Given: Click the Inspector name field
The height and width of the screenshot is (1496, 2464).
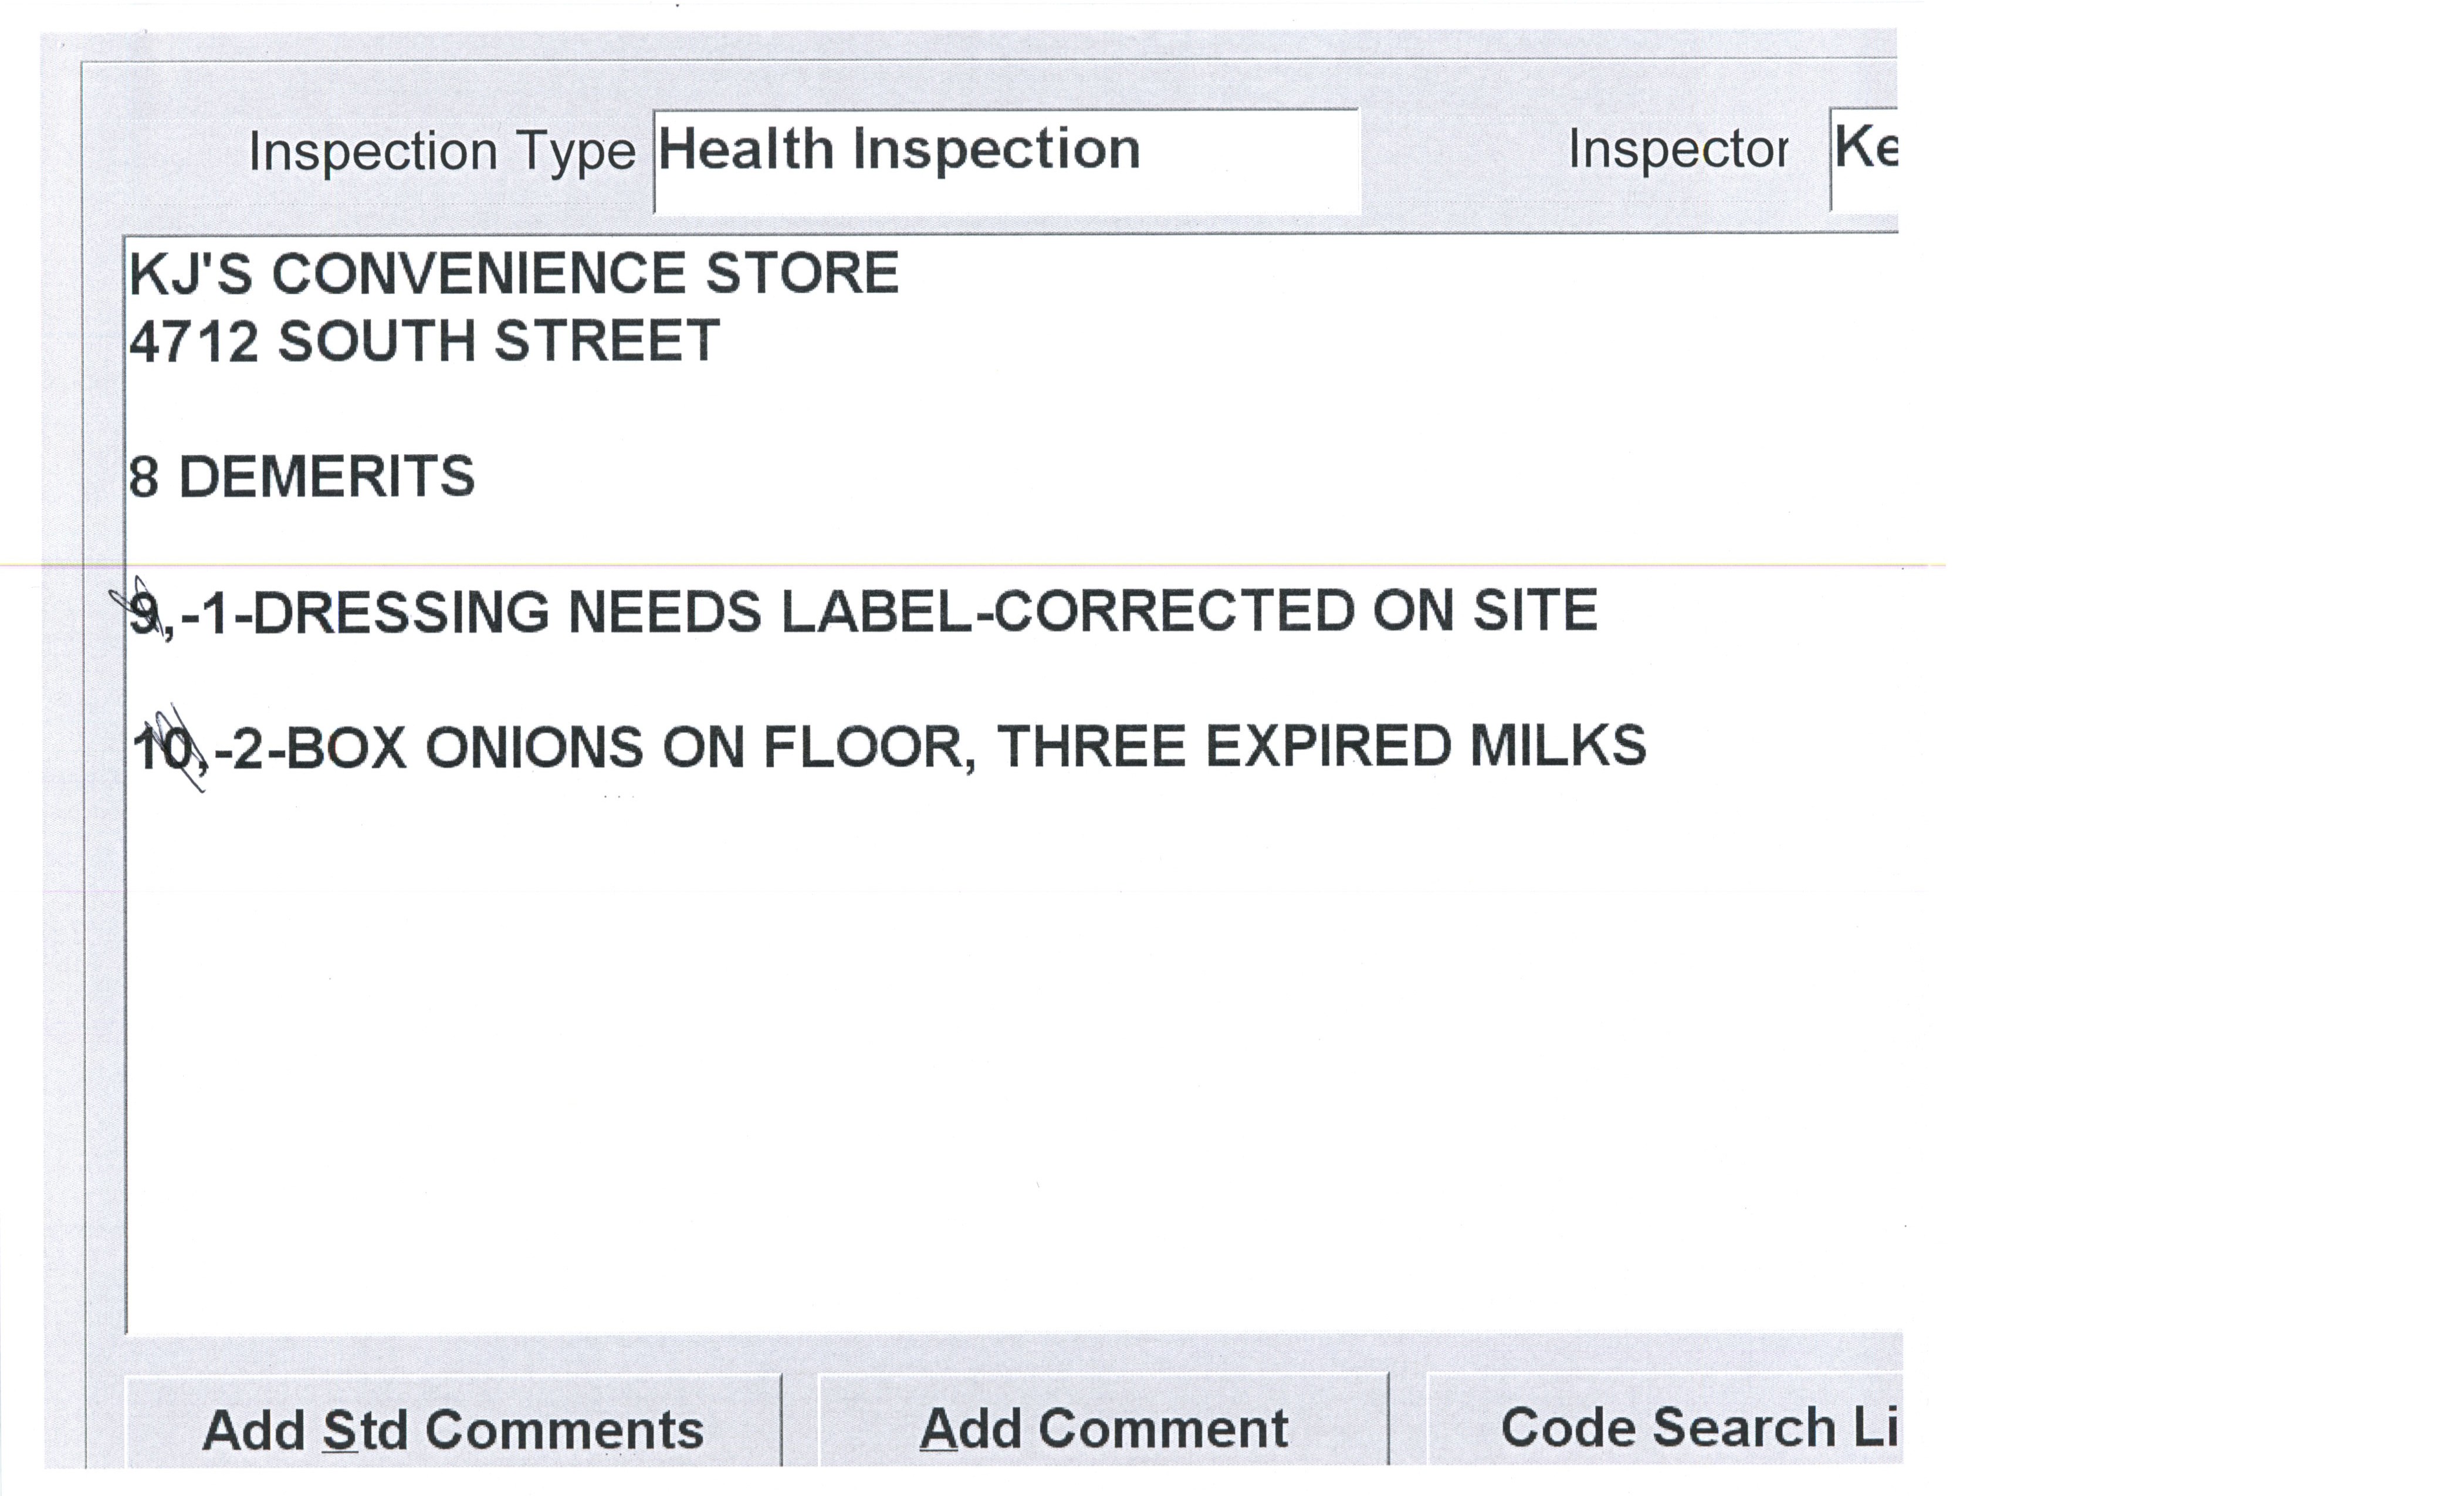Looking at the screenshot, I should 1864,158.
